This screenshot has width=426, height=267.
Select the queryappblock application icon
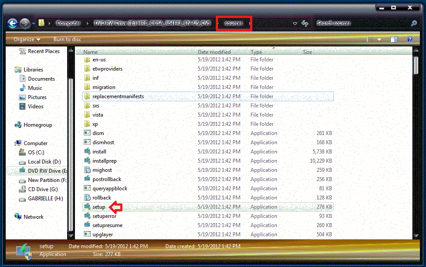click(87, 189)
